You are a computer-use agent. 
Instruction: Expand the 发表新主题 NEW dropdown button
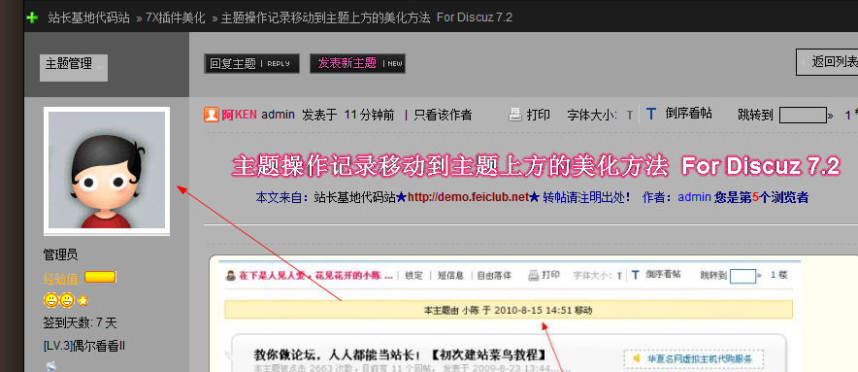click(x=357, y=63)
